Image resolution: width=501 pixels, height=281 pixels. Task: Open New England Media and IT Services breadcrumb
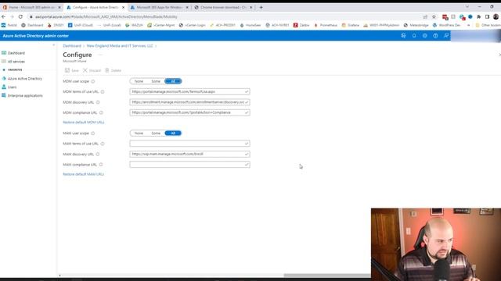pos(120,46)
